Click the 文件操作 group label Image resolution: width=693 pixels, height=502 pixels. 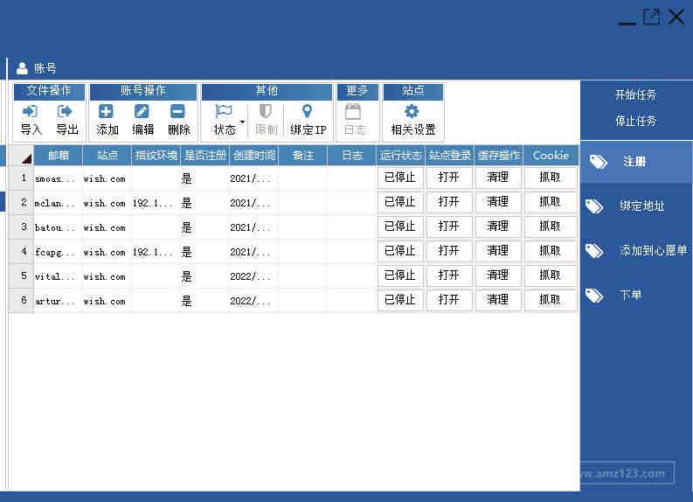coord(49,91)
